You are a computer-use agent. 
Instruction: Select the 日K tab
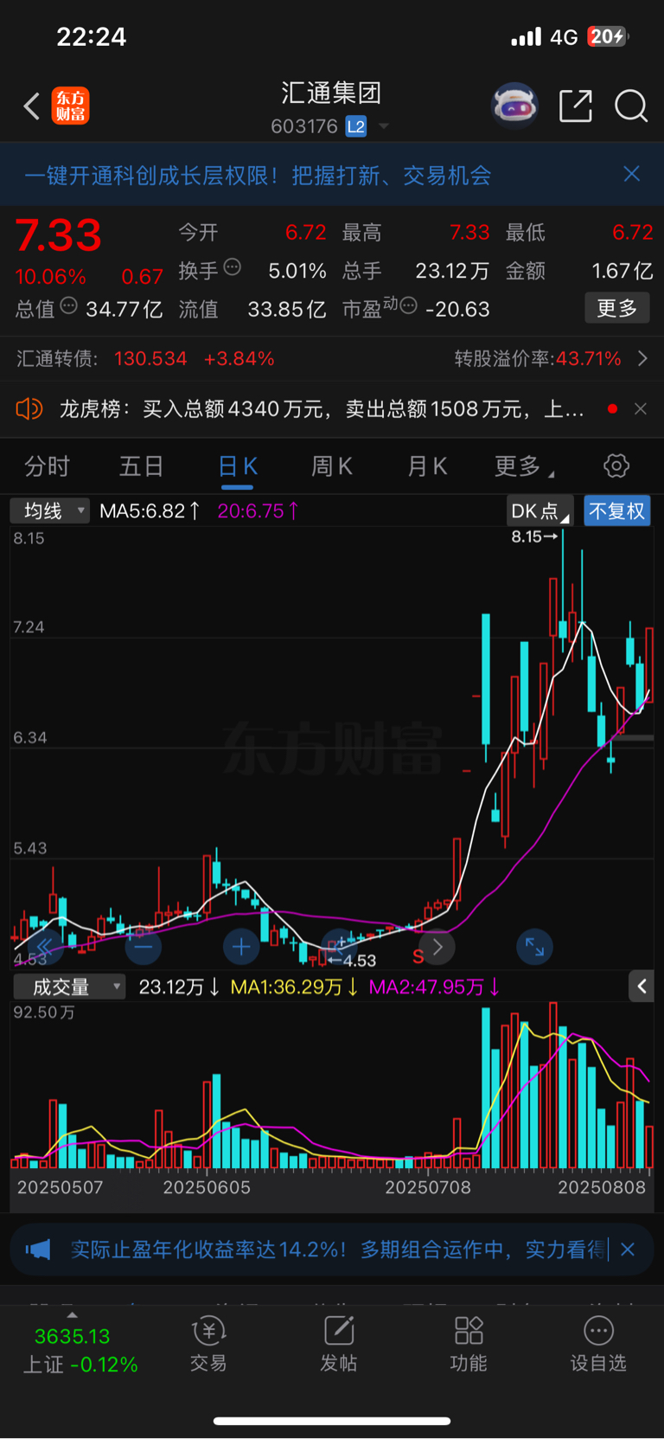tap(238, 466)
